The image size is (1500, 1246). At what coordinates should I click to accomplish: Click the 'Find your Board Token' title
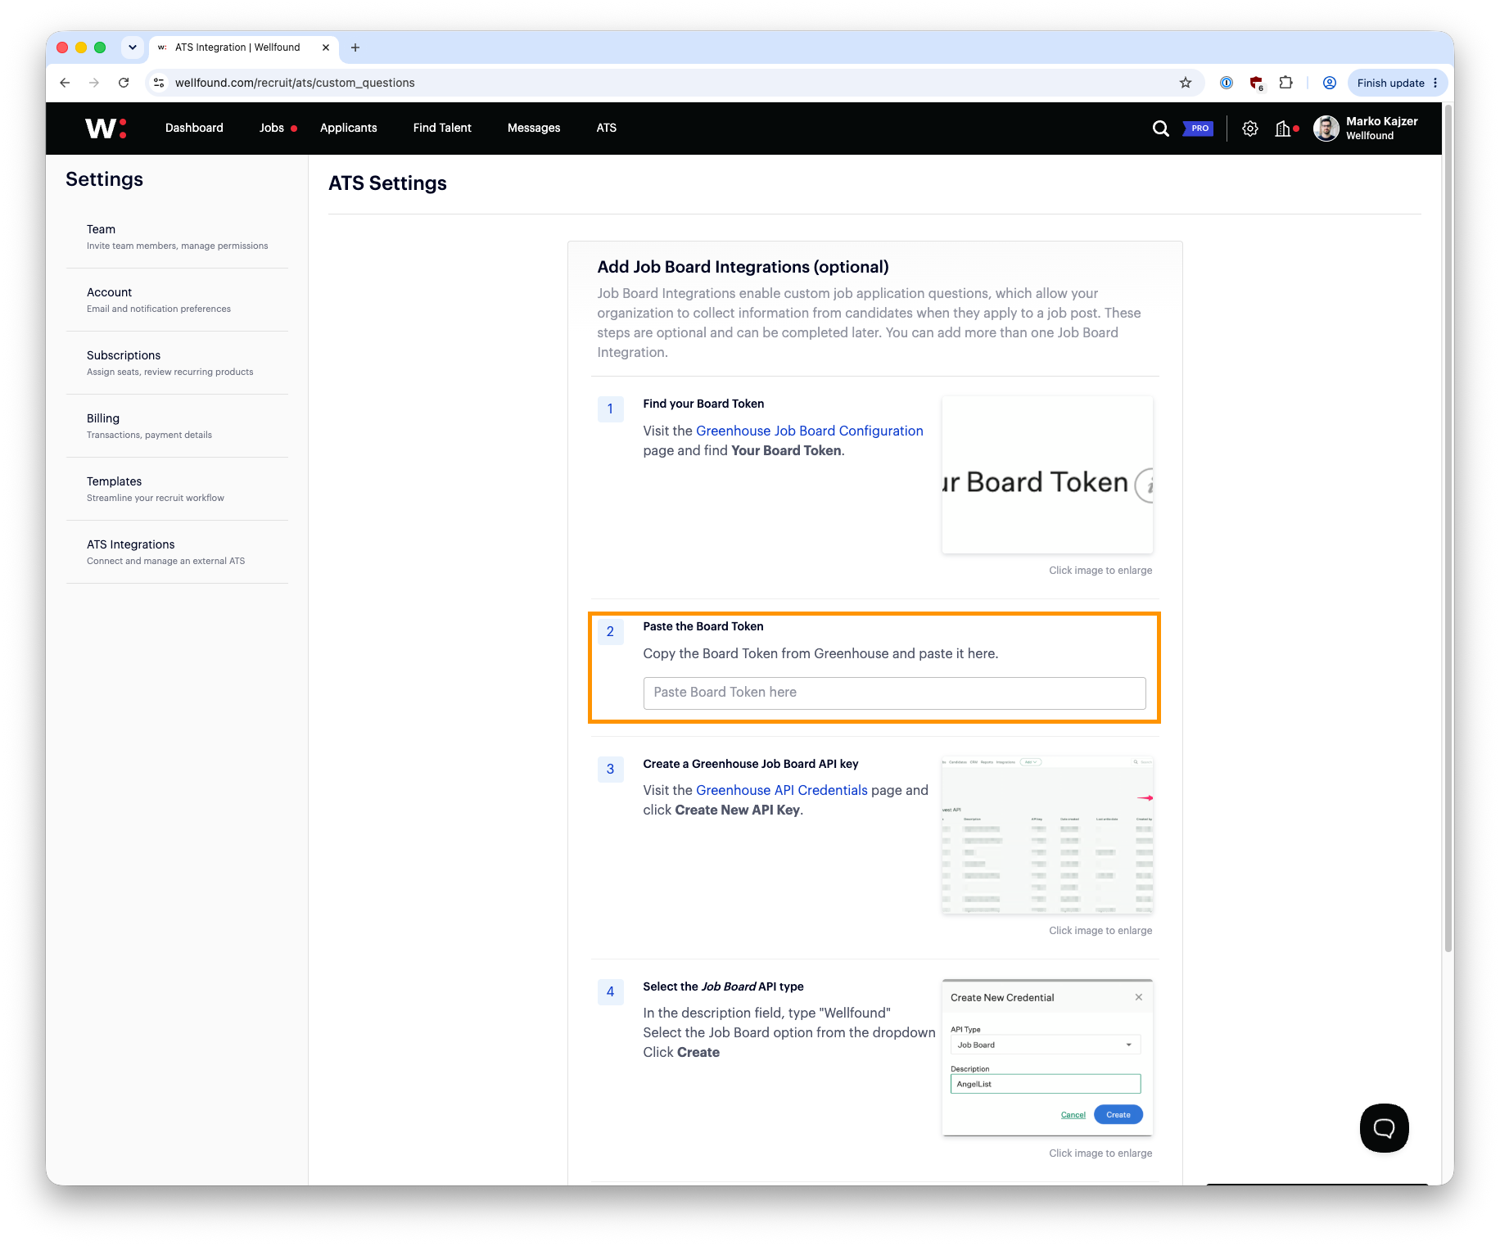point(703,404)
